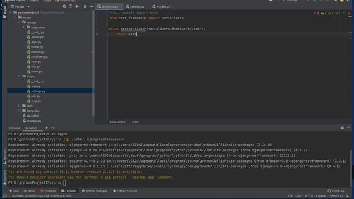Click the bookserilizer class name in editor
The image size is (354, 199).
point(133,29)
